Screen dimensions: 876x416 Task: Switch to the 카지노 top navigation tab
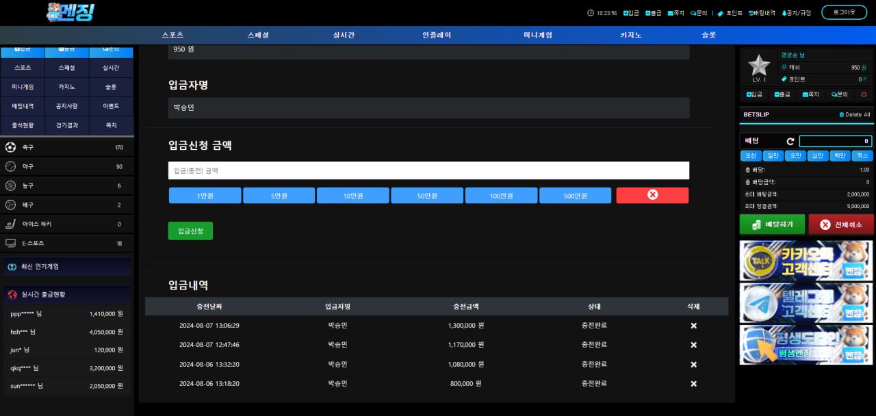point(631,35)
